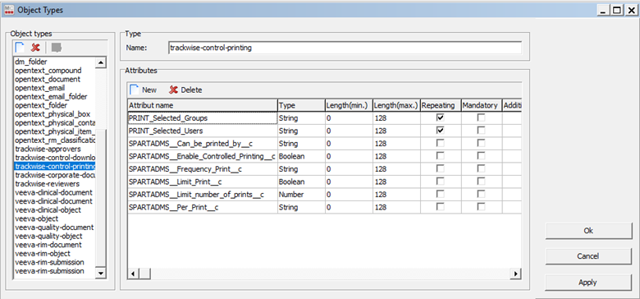Image resolution: width=640 pixels, height=299 pixels.
Task: Click object list scroll up arrow
Action: [100, 62]
